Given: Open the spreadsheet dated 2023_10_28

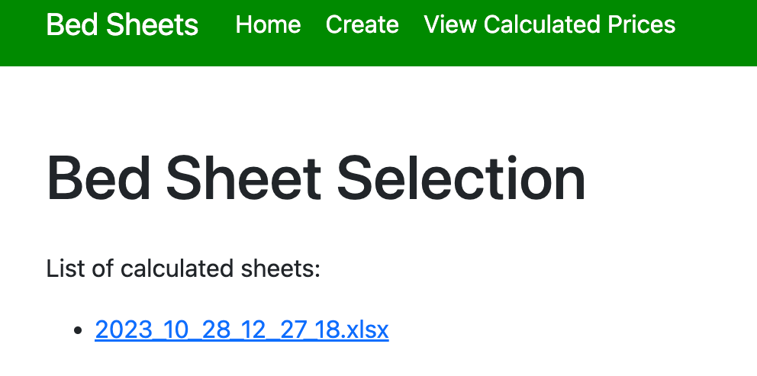Looking at the screenshot, I should (242, 330).
